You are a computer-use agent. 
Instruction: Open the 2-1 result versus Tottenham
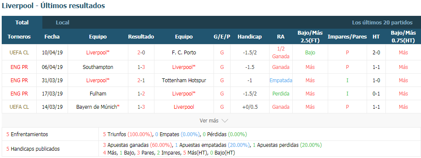click(x=141, y=80)
